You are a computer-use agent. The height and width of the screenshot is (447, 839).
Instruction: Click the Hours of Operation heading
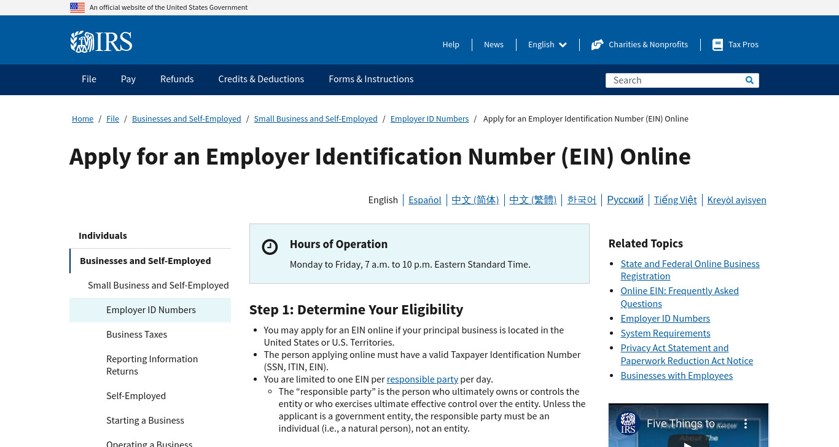click(338, 244)
